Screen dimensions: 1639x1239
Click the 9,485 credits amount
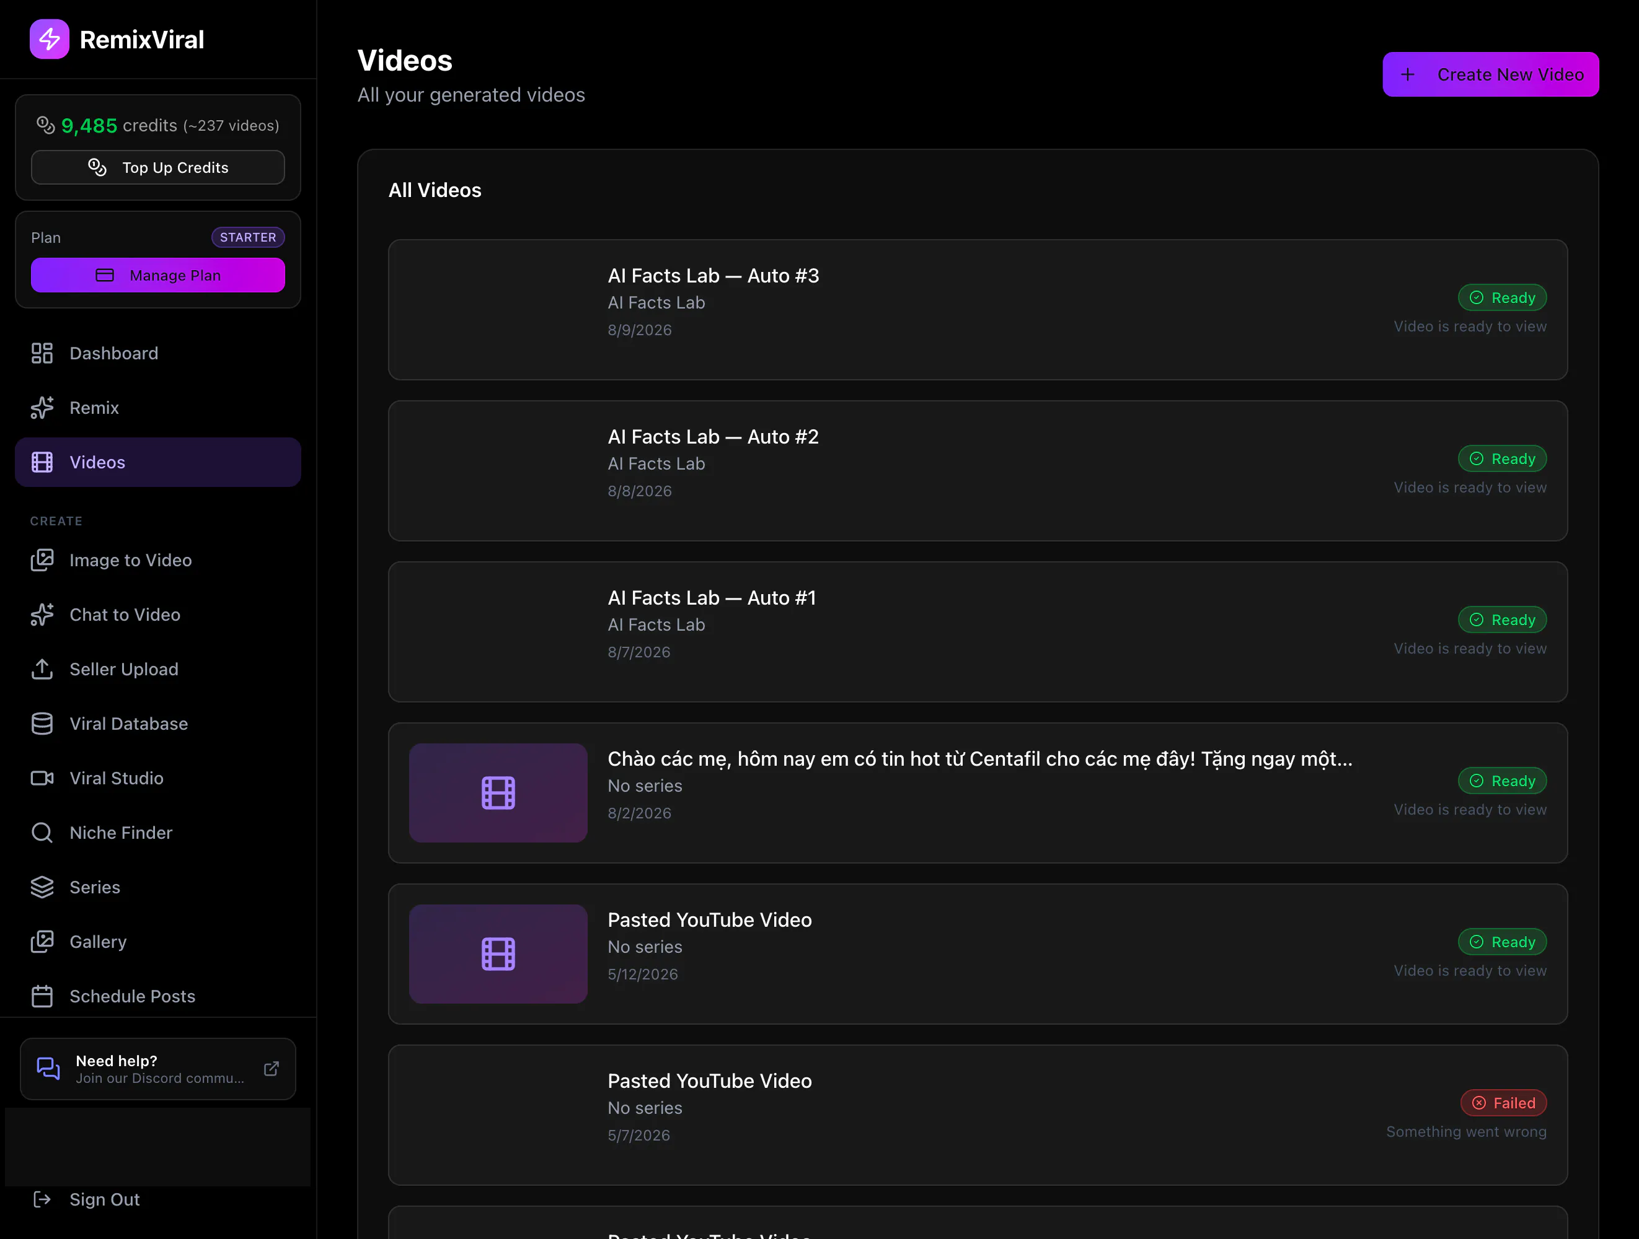point(89,126)
